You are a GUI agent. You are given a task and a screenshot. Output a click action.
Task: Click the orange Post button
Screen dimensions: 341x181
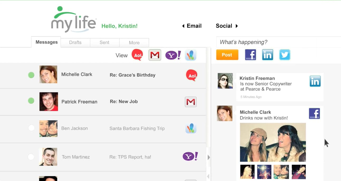227,55
